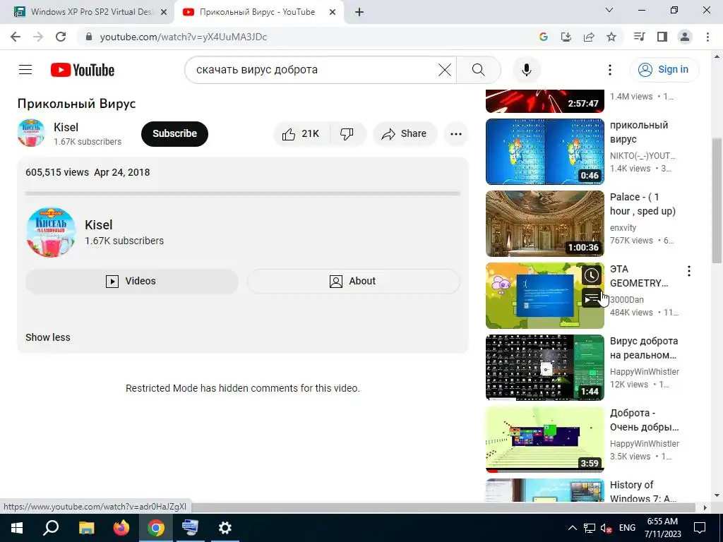The image size is (723, 542).
Task: Open Chrome profile avatar
Action: [685, 37]
